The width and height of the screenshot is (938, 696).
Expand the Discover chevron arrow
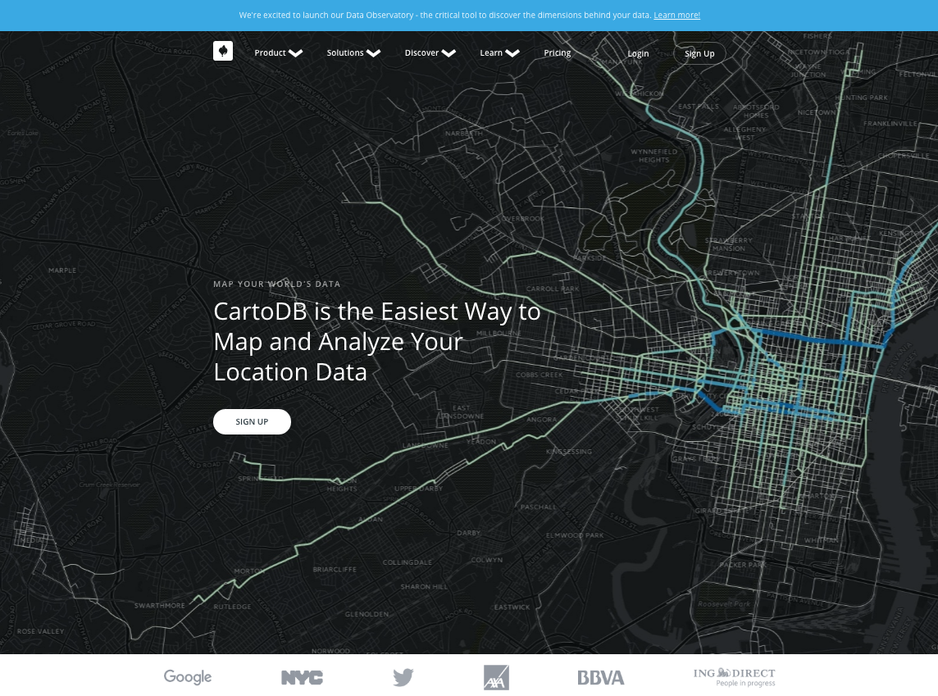point(449,53)
